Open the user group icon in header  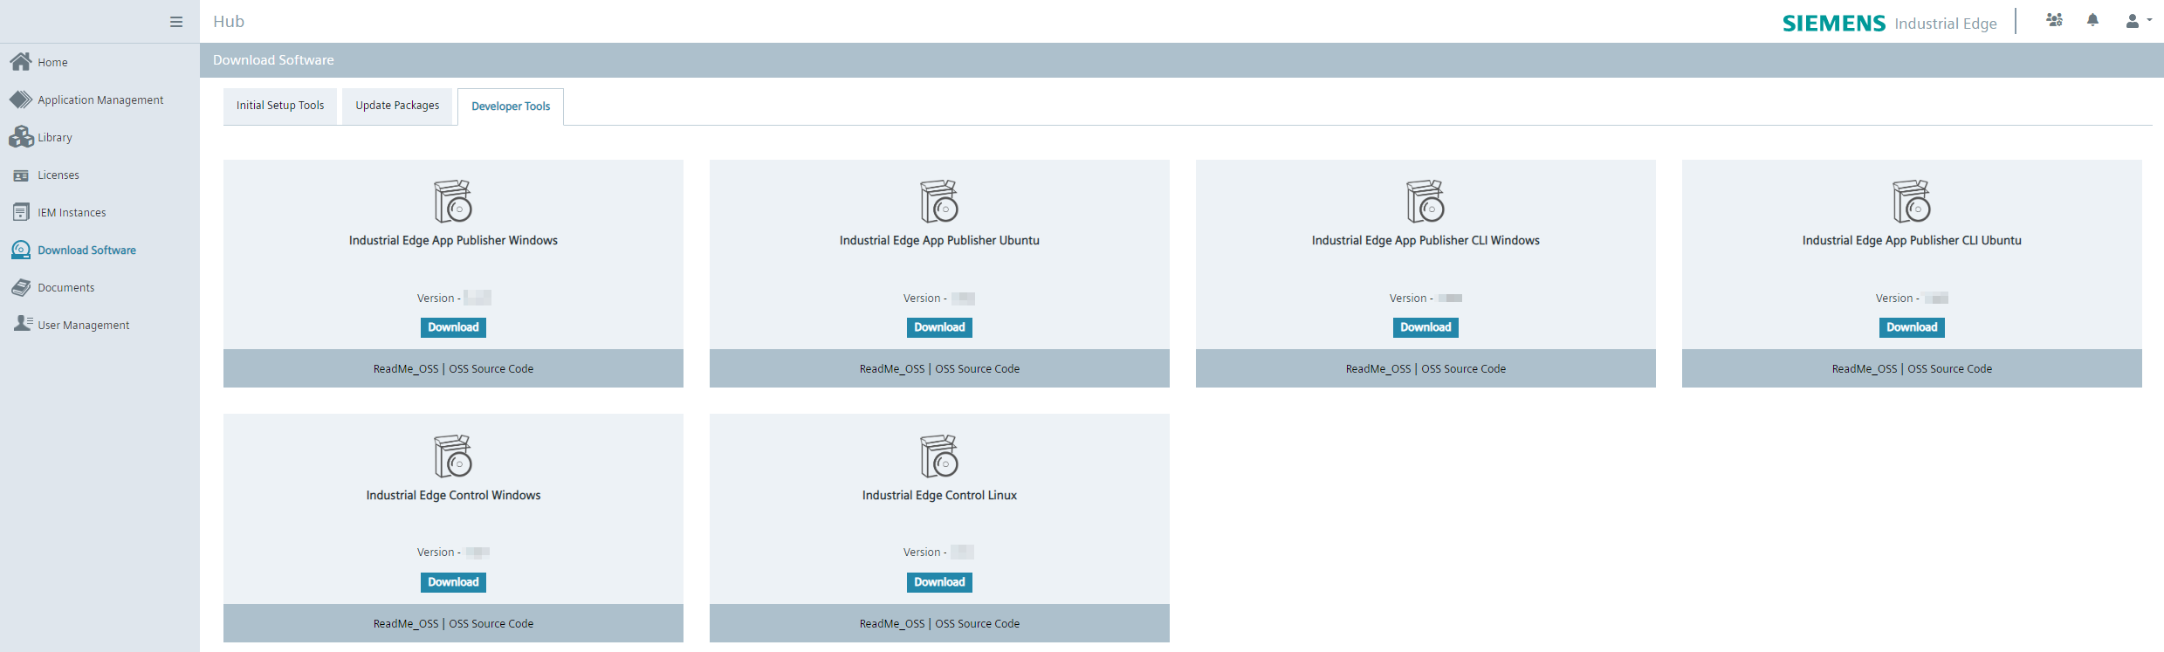(2055, 20)
